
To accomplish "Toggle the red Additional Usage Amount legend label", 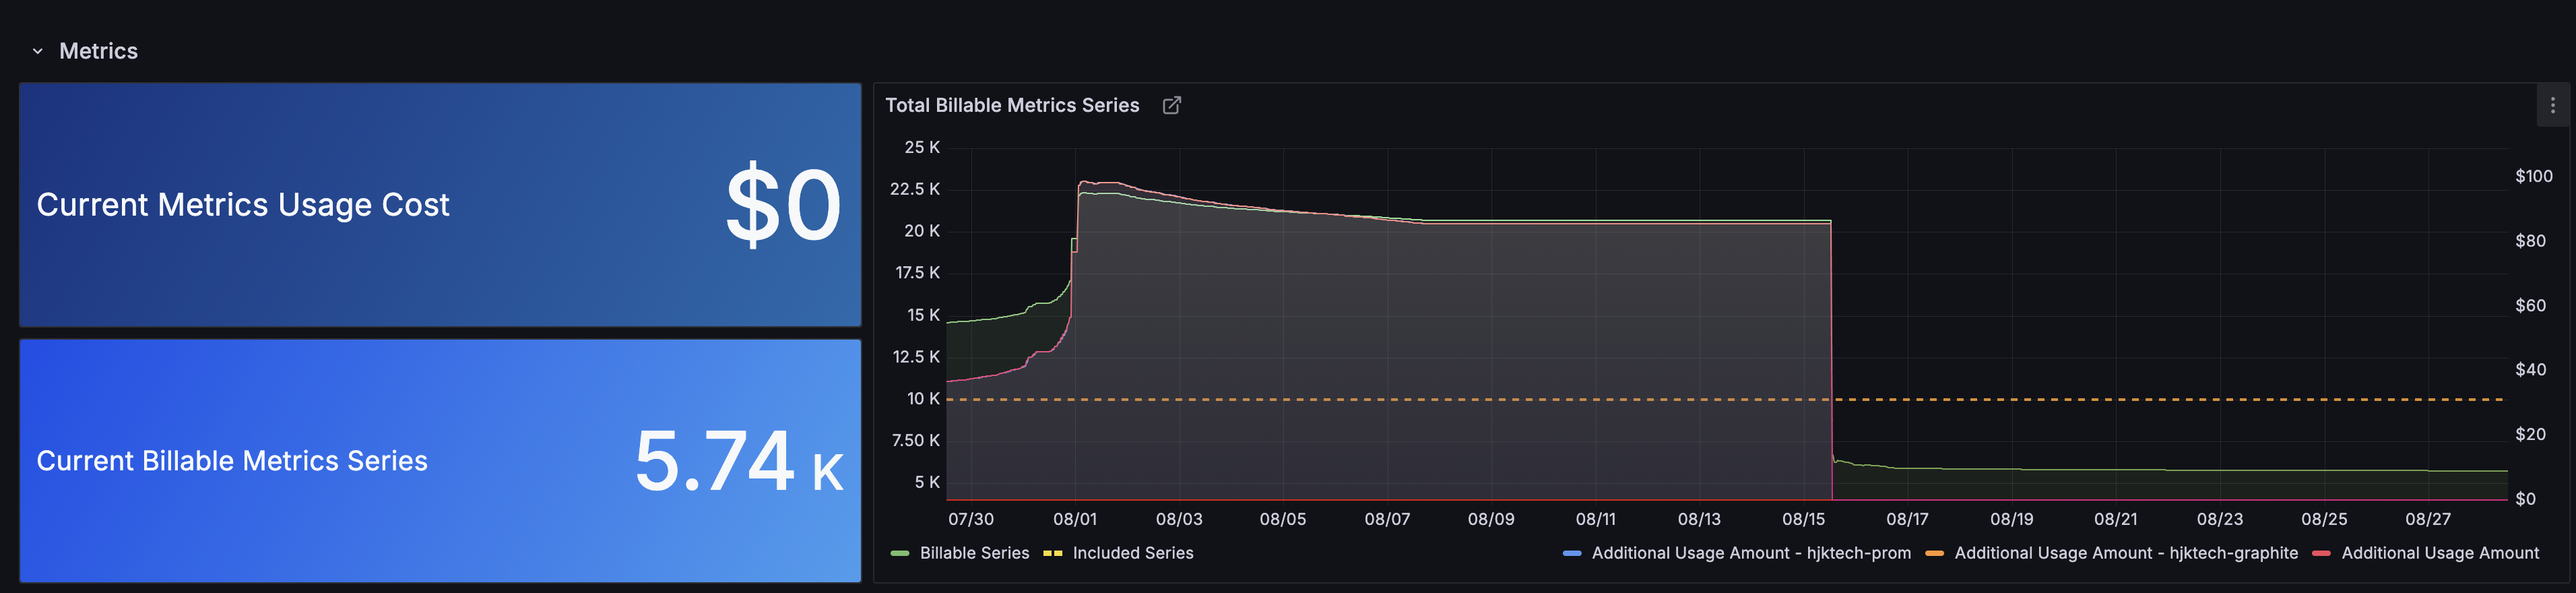I will [x=2439, y=553].
